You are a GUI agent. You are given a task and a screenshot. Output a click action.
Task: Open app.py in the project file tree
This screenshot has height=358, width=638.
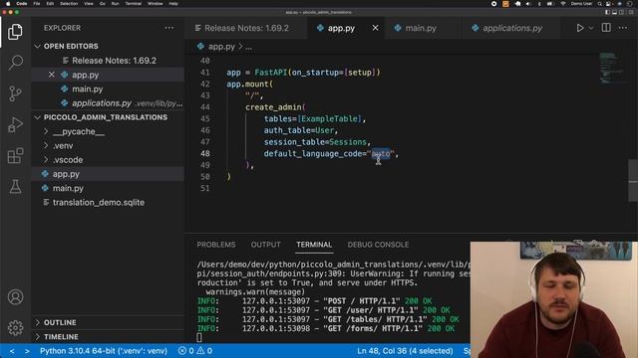click(66, 174)
